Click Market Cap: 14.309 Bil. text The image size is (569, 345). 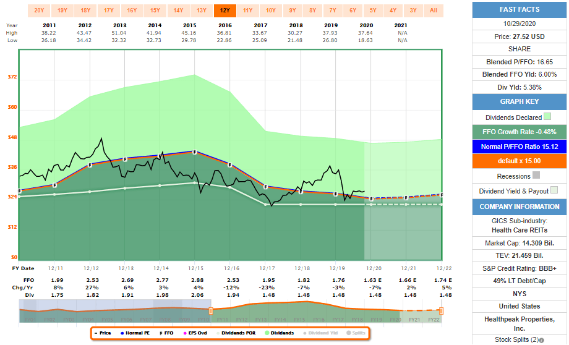[520, 243]
